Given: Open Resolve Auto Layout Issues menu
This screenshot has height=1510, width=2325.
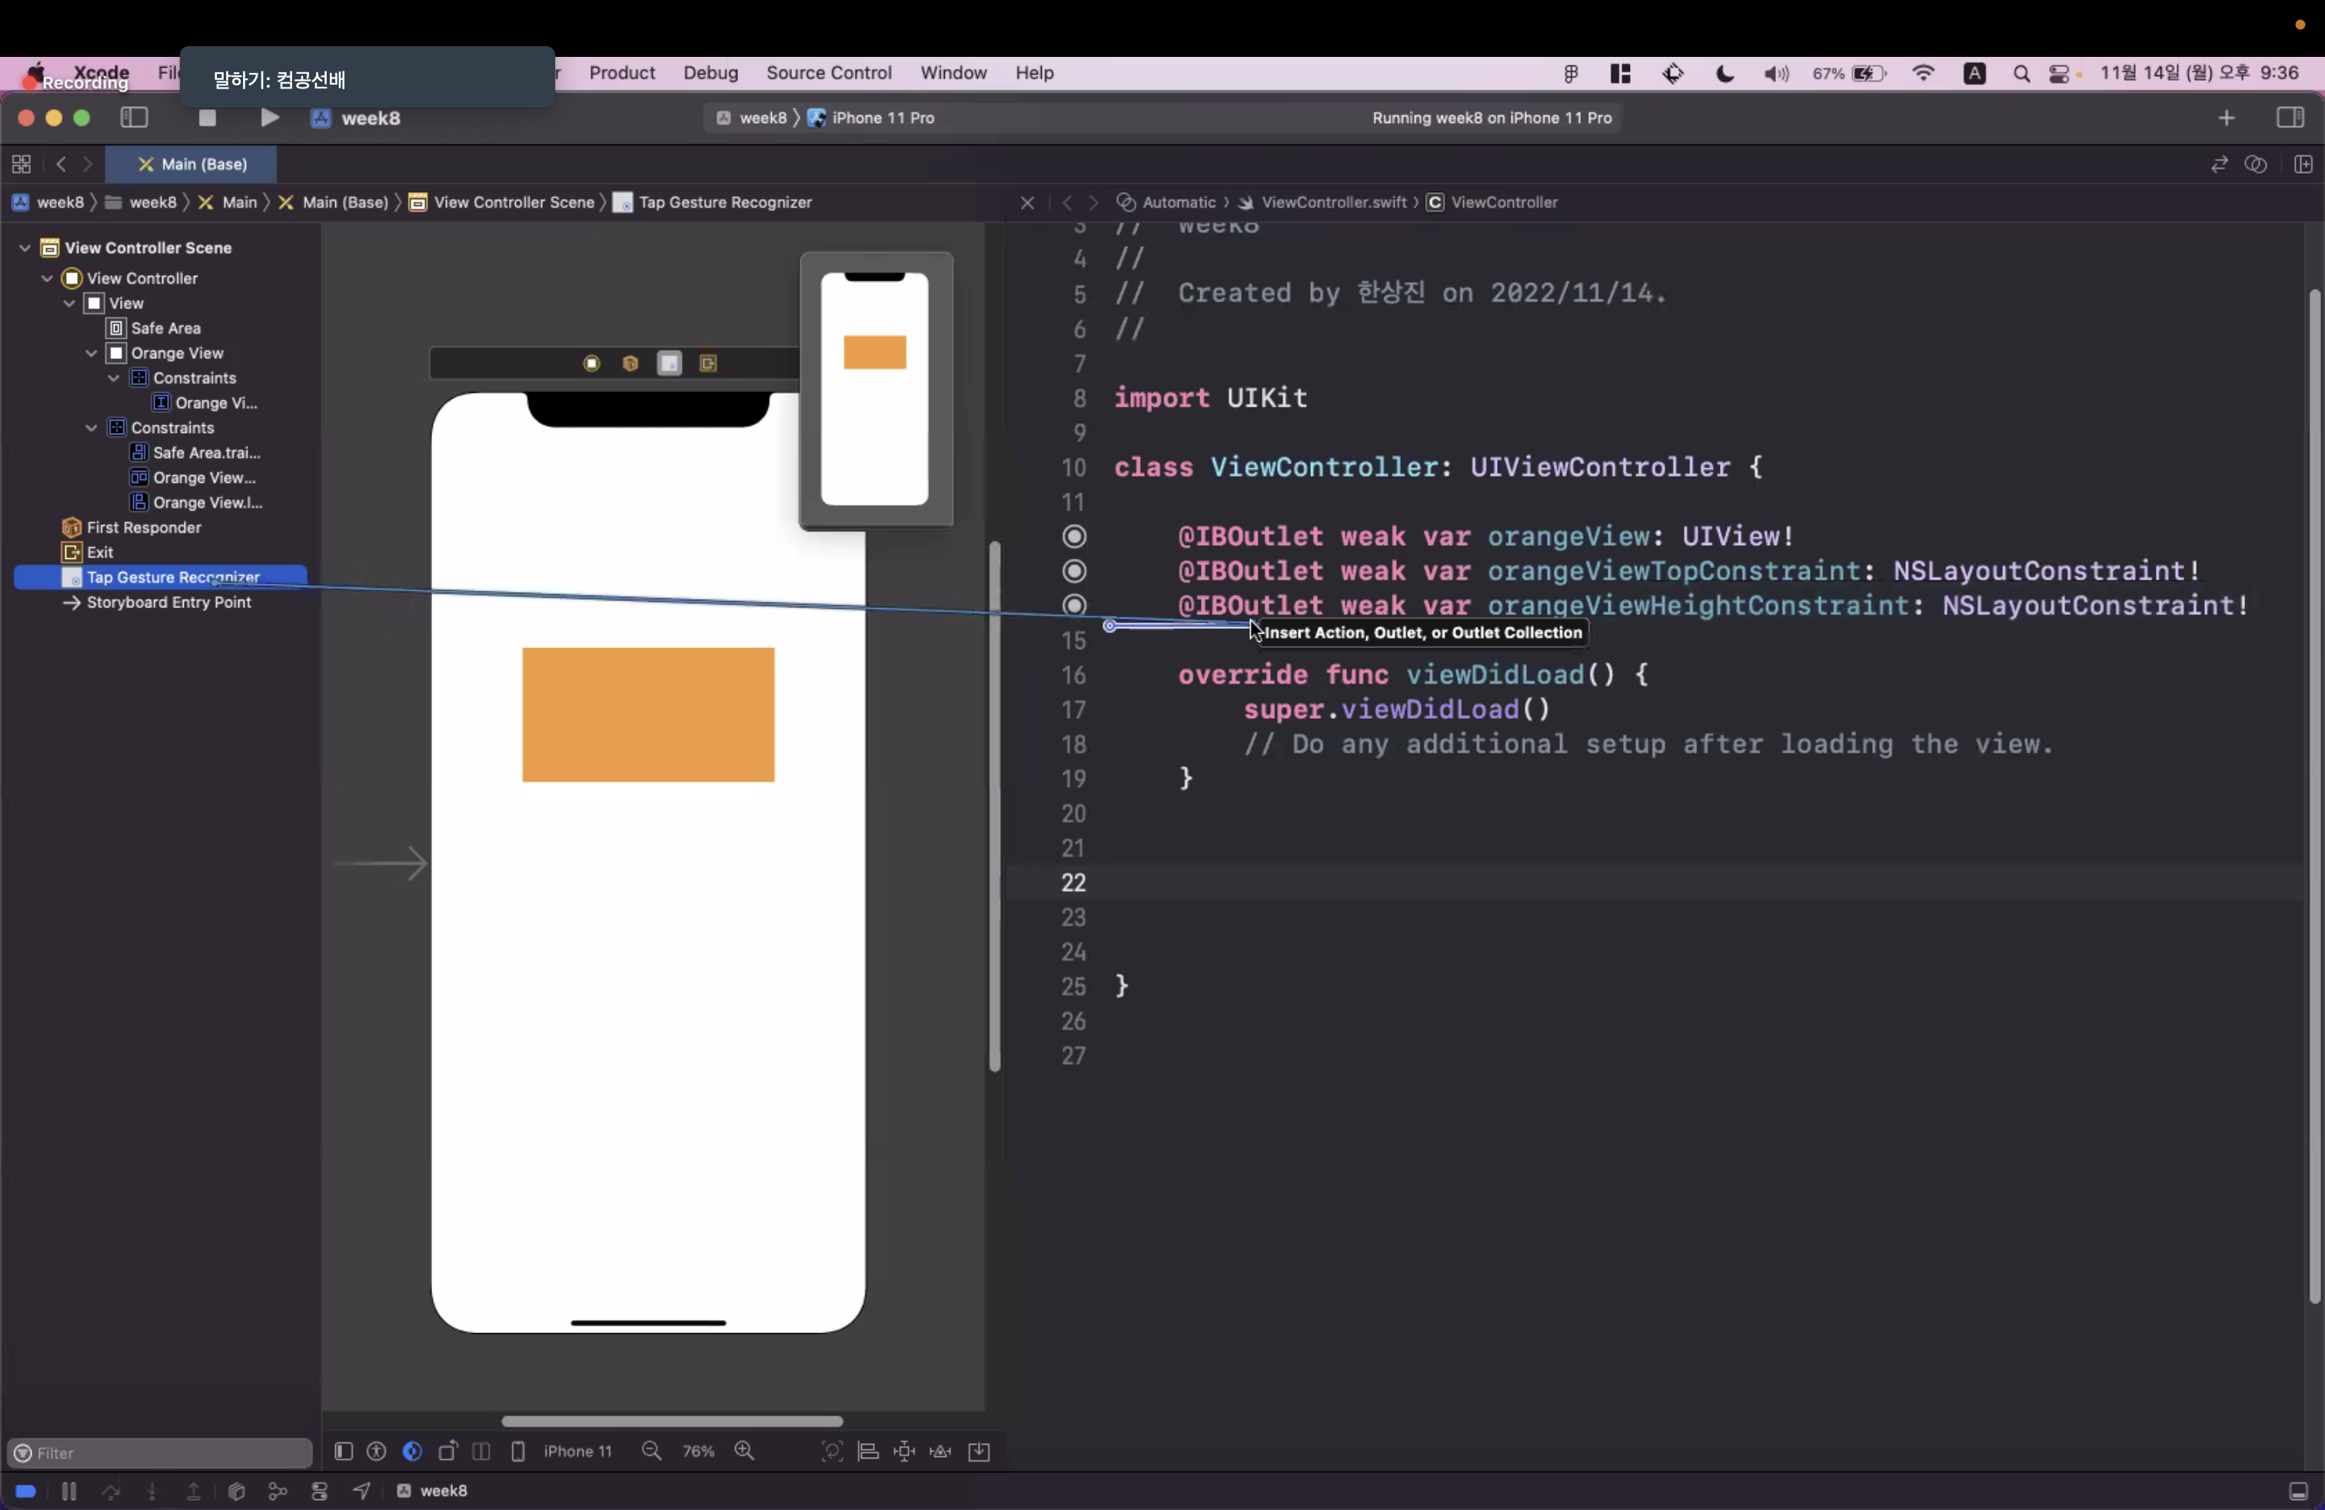Looking at the screenshot, I should (x=941, y=1452).
